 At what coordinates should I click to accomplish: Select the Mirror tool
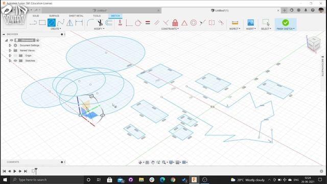pos(70,22)
